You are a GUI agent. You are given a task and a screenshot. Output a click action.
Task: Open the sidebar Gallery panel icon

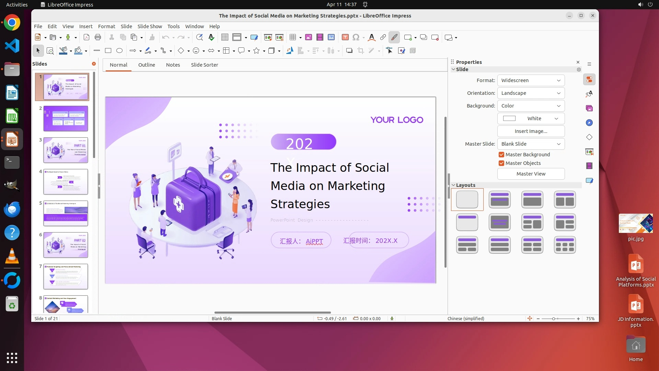589,109
